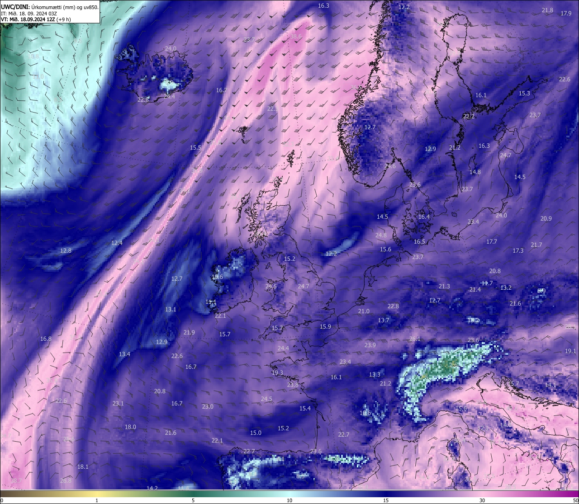This screenshot has height=504, width=579.
Task: Click the 14.8 value in the Baltic Sea
Action: coord(475,172)
